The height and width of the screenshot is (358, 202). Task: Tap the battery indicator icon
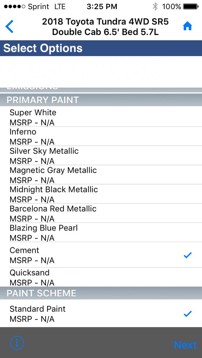[191, 7]
